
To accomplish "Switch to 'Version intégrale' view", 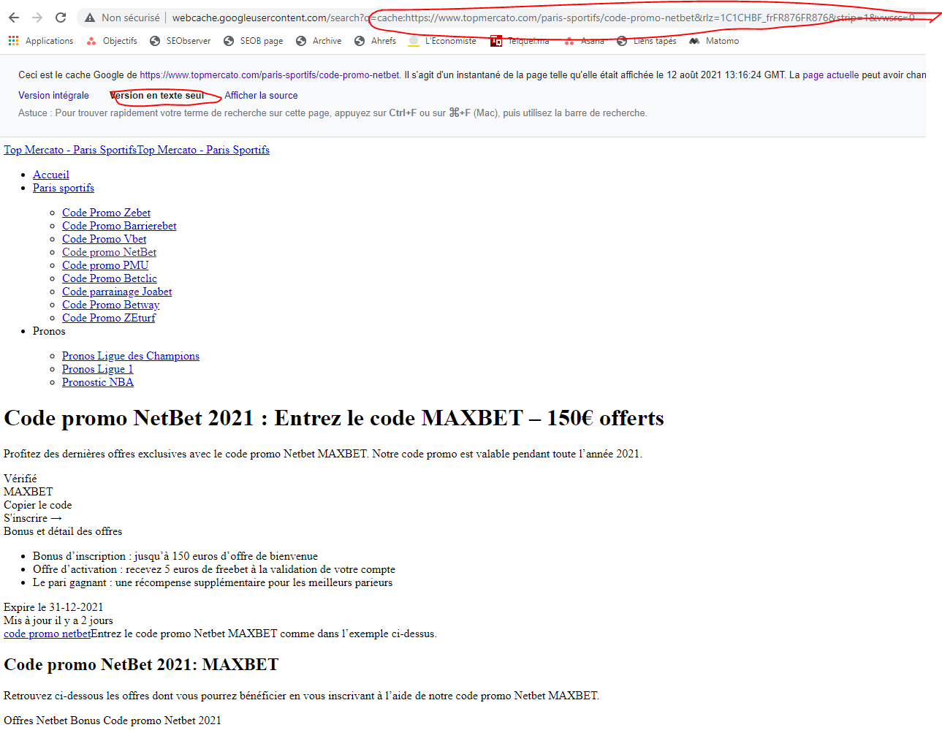I will [x=53, y=96].
